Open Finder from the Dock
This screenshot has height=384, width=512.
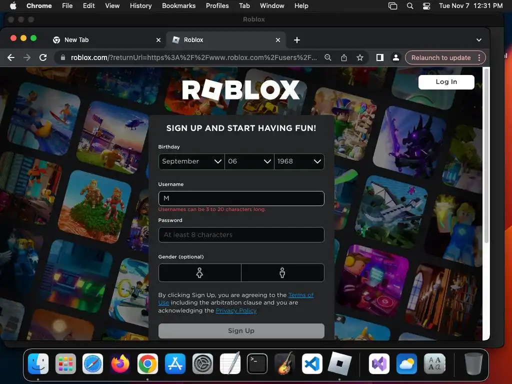click(x=38, y=364)
